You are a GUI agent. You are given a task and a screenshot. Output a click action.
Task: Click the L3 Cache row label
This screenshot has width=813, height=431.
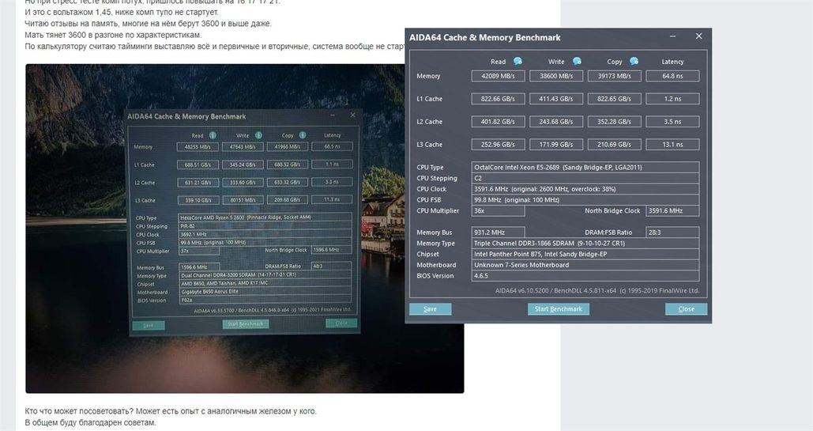pyautogui.click(x=429, y=145)
